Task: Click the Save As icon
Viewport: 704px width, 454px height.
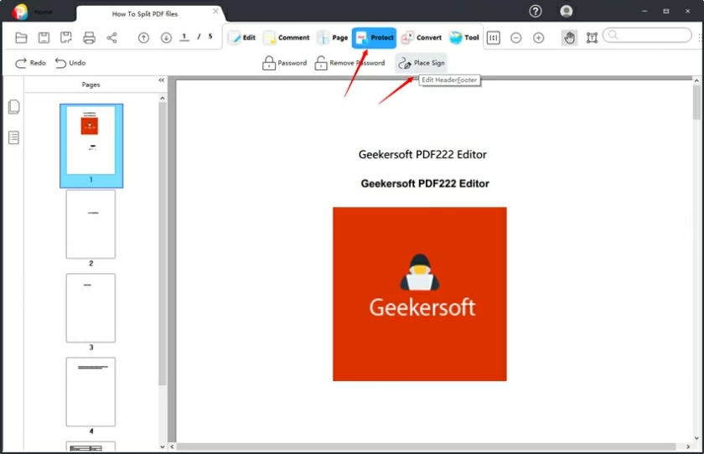Action: point(66,38)
